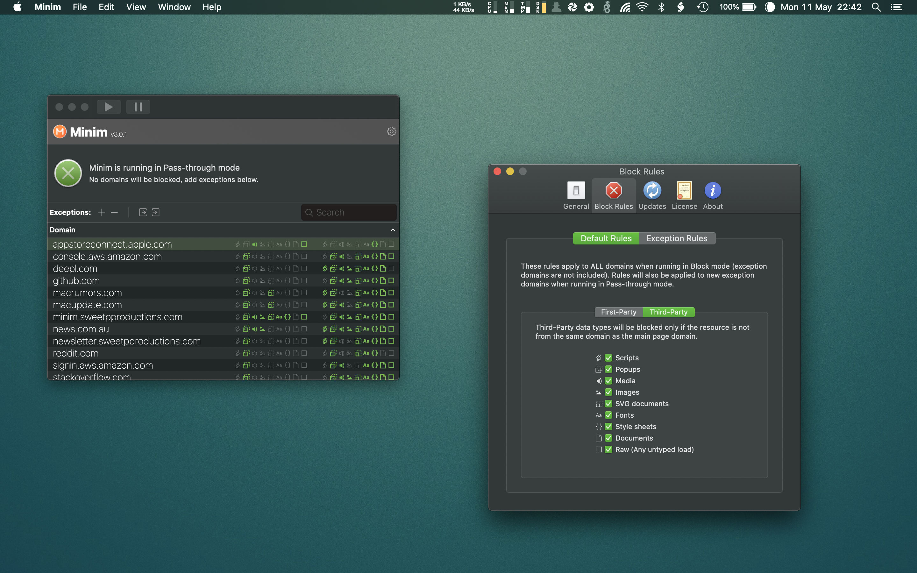Image resolution: width=917 pixels, height=573 pixels.
Task: Click the import exceptions icon
Action: point(156,212)
